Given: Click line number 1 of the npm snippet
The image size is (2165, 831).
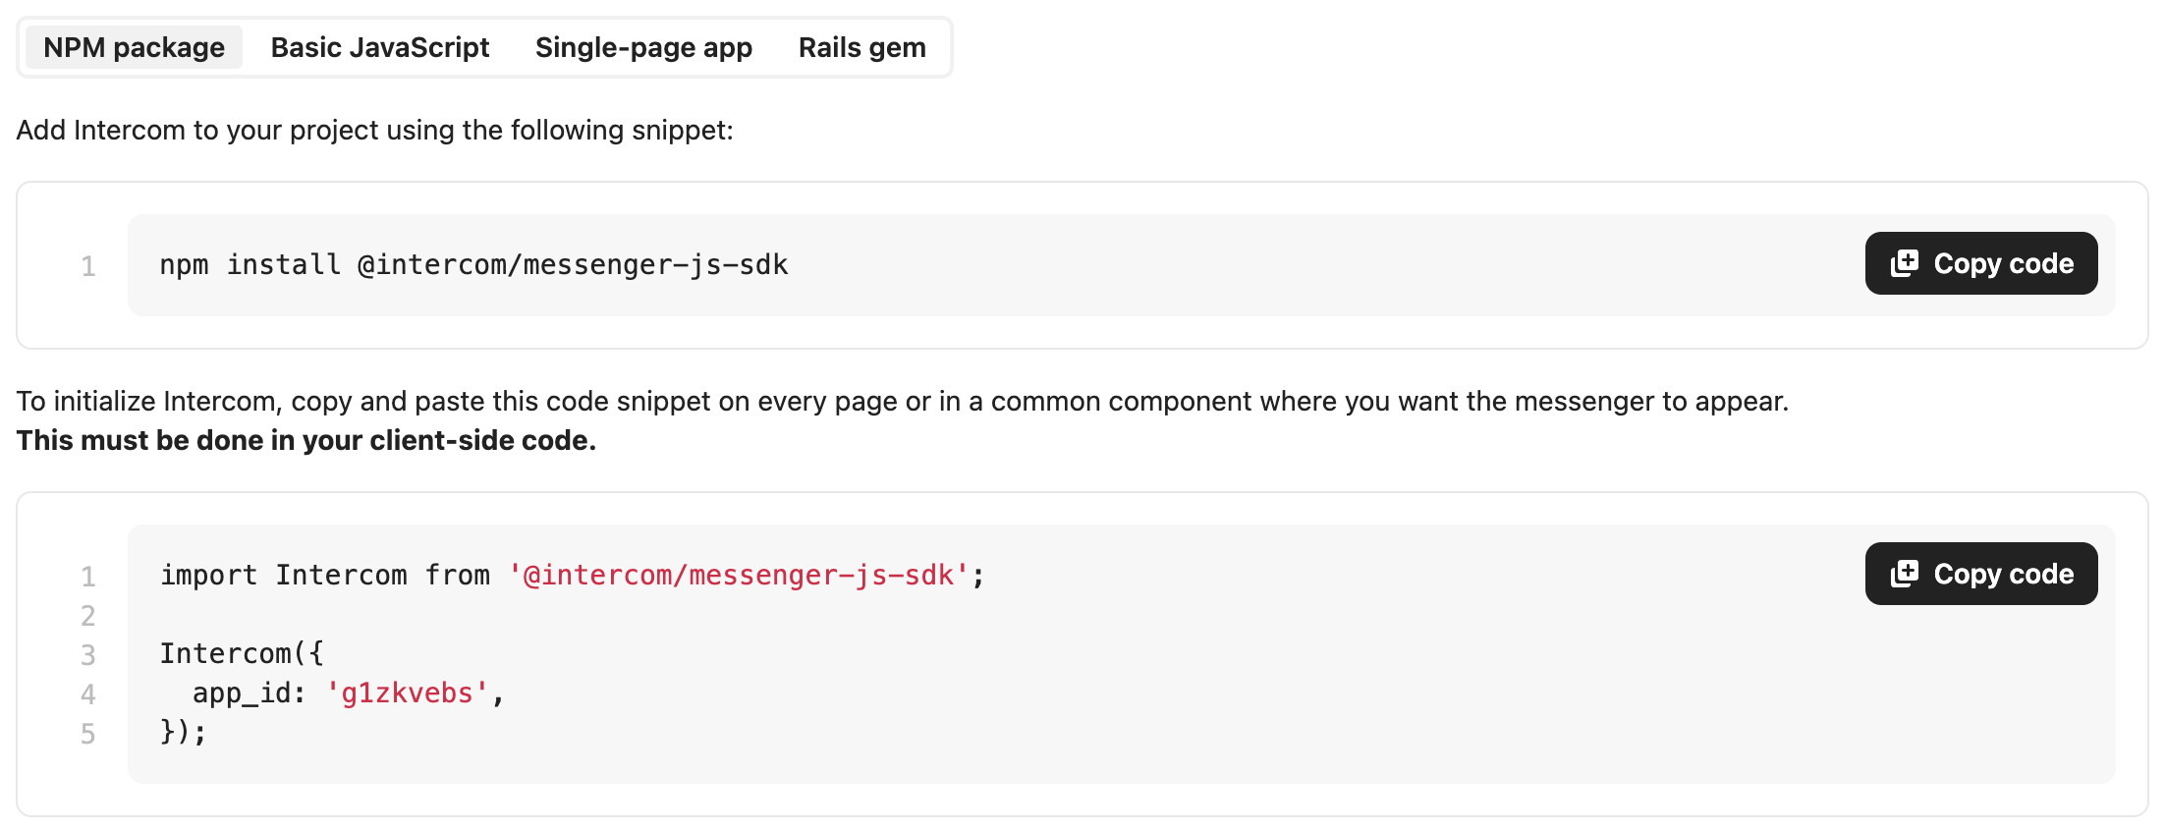Looking at the screenshot, I should pos(88,266).
